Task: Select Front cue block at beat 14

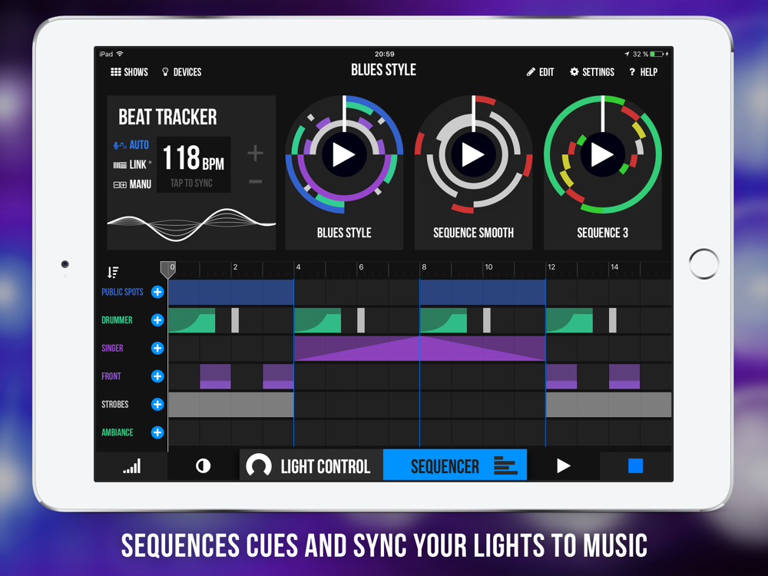Action: tap(624, 376)
